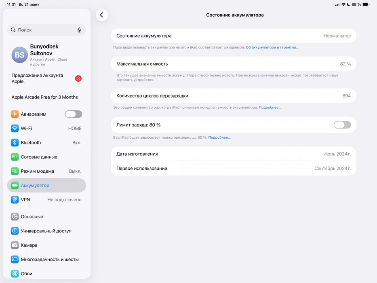Tap the HOME Wi-Fi network value
The image size is (377, 283).
75,129
